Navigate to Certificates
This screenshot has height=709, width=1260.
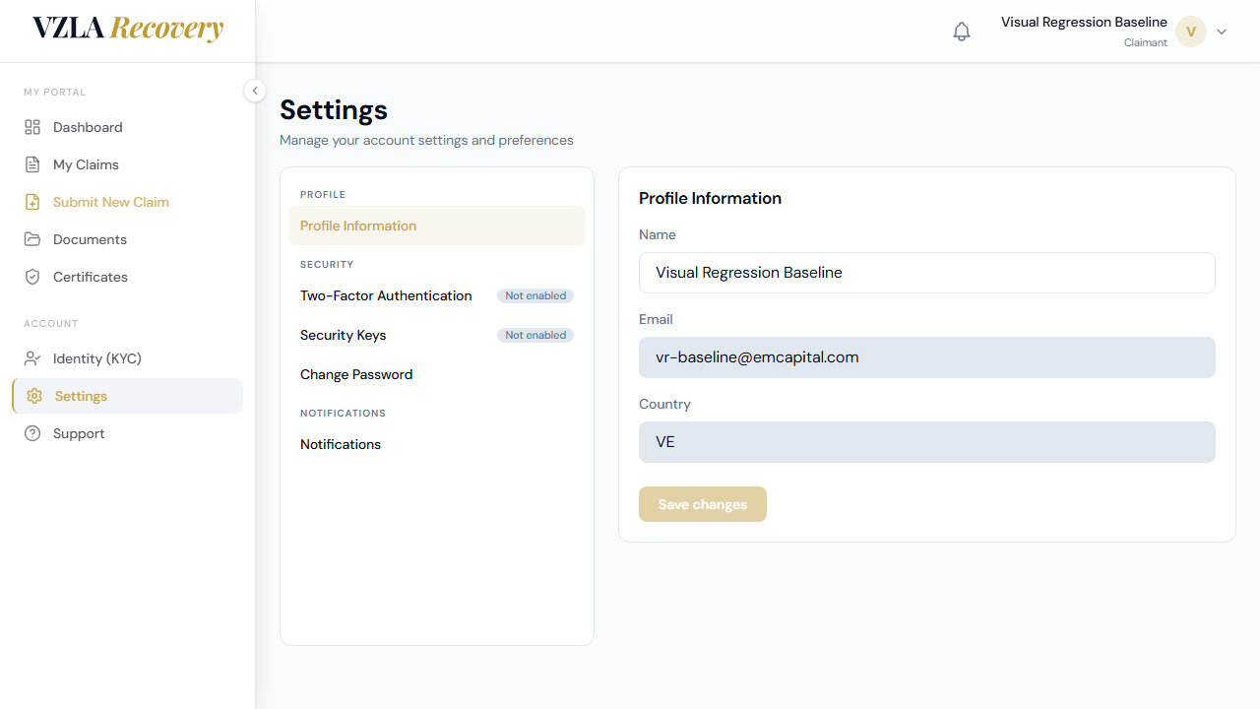[x=127, y=277]
